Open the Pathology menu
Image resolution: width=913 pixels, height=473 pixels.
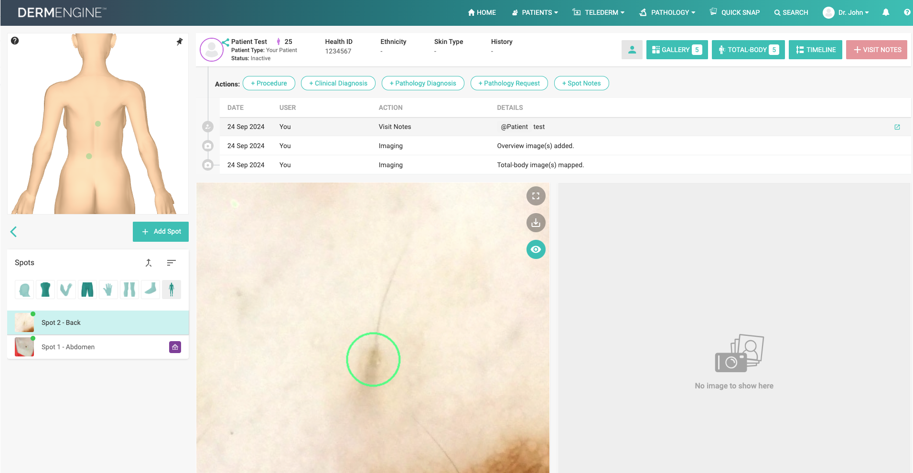tap(667, 12)
